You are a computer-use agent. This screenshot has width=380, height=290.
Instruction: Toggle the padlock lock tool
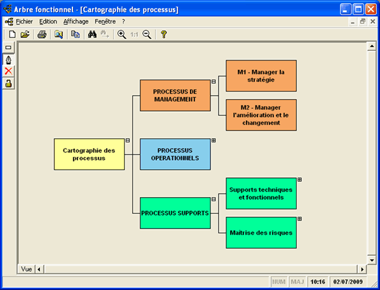coord(8,83)
